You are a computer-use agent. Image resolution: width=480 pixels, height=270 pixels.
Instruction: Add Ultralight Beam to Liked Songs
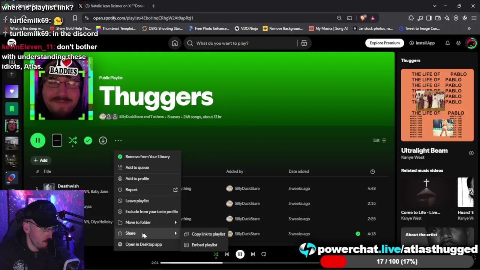471,153
